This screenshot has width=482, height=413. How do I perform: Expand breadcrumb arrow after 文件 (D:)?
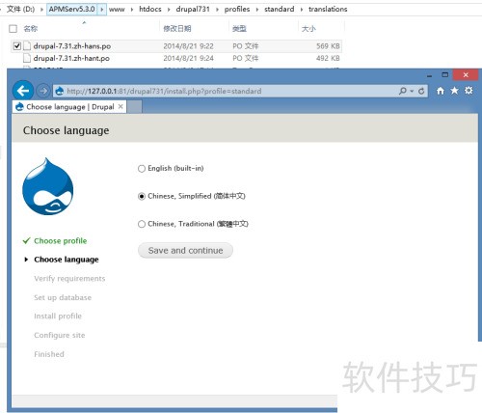point(41,10)
